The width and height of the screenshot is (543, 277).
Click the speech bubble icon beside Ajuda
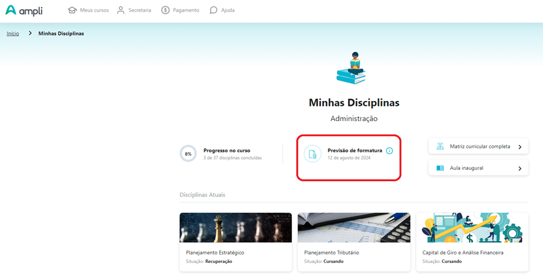tap(213, 10)
